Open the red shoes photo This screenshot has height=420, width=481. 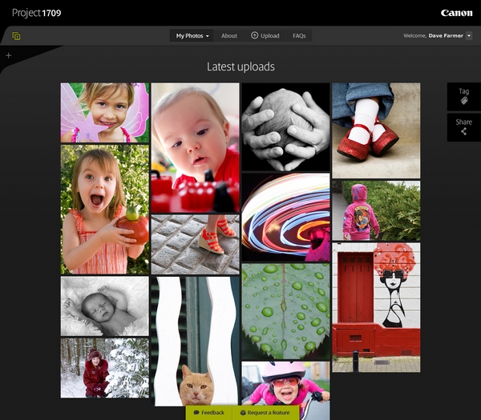[x=376, y=130]
